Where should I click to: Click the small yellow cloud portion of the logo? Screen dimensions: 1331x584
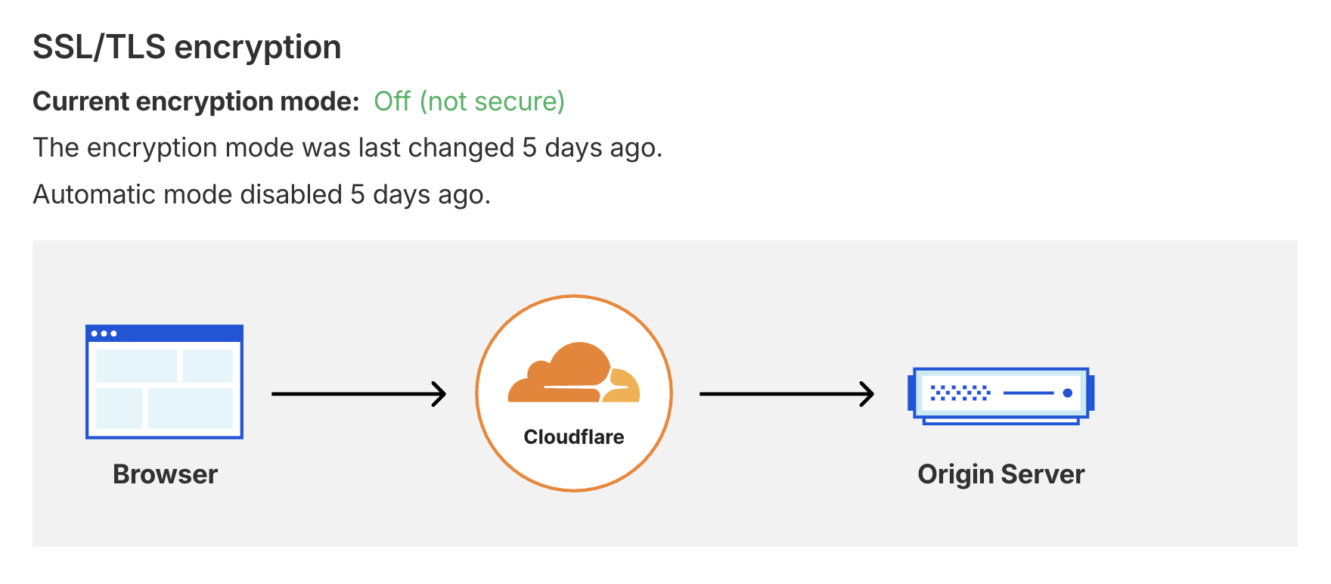(x=623, y=386)
